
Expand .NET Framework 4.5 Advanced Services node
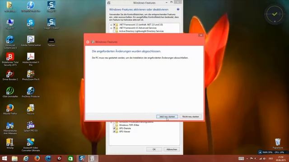click(x=111, y=28)
